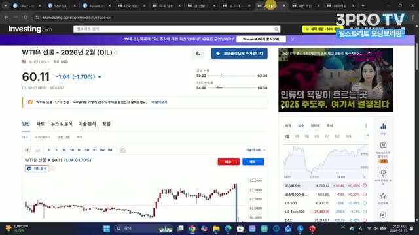419x235 pixels.
Task: Open File Explorer from the taskbar
Action: 216,228
